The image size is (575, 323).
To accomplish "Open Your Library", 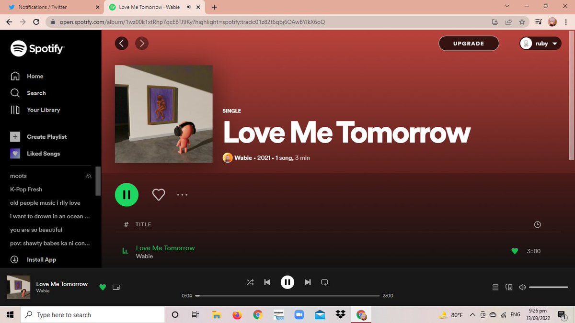I will click(35, 110).
